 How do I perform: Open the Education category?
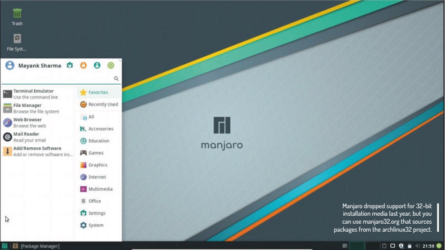tap(98, 141)
